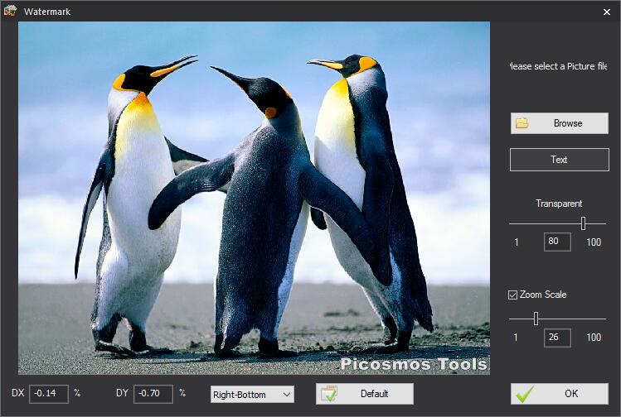
Task: Click the DX offset input field
Action: [x=49, y=393]
